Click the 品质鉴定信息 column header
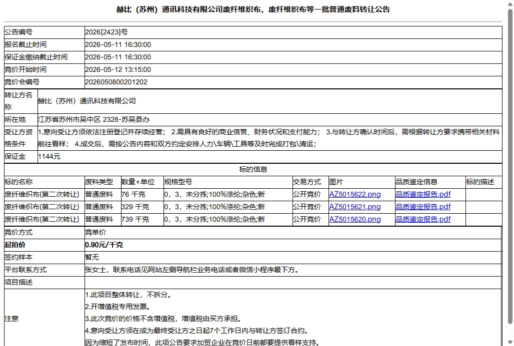The height and width of the screenshot is (346, 514). (x=416, y=182)
